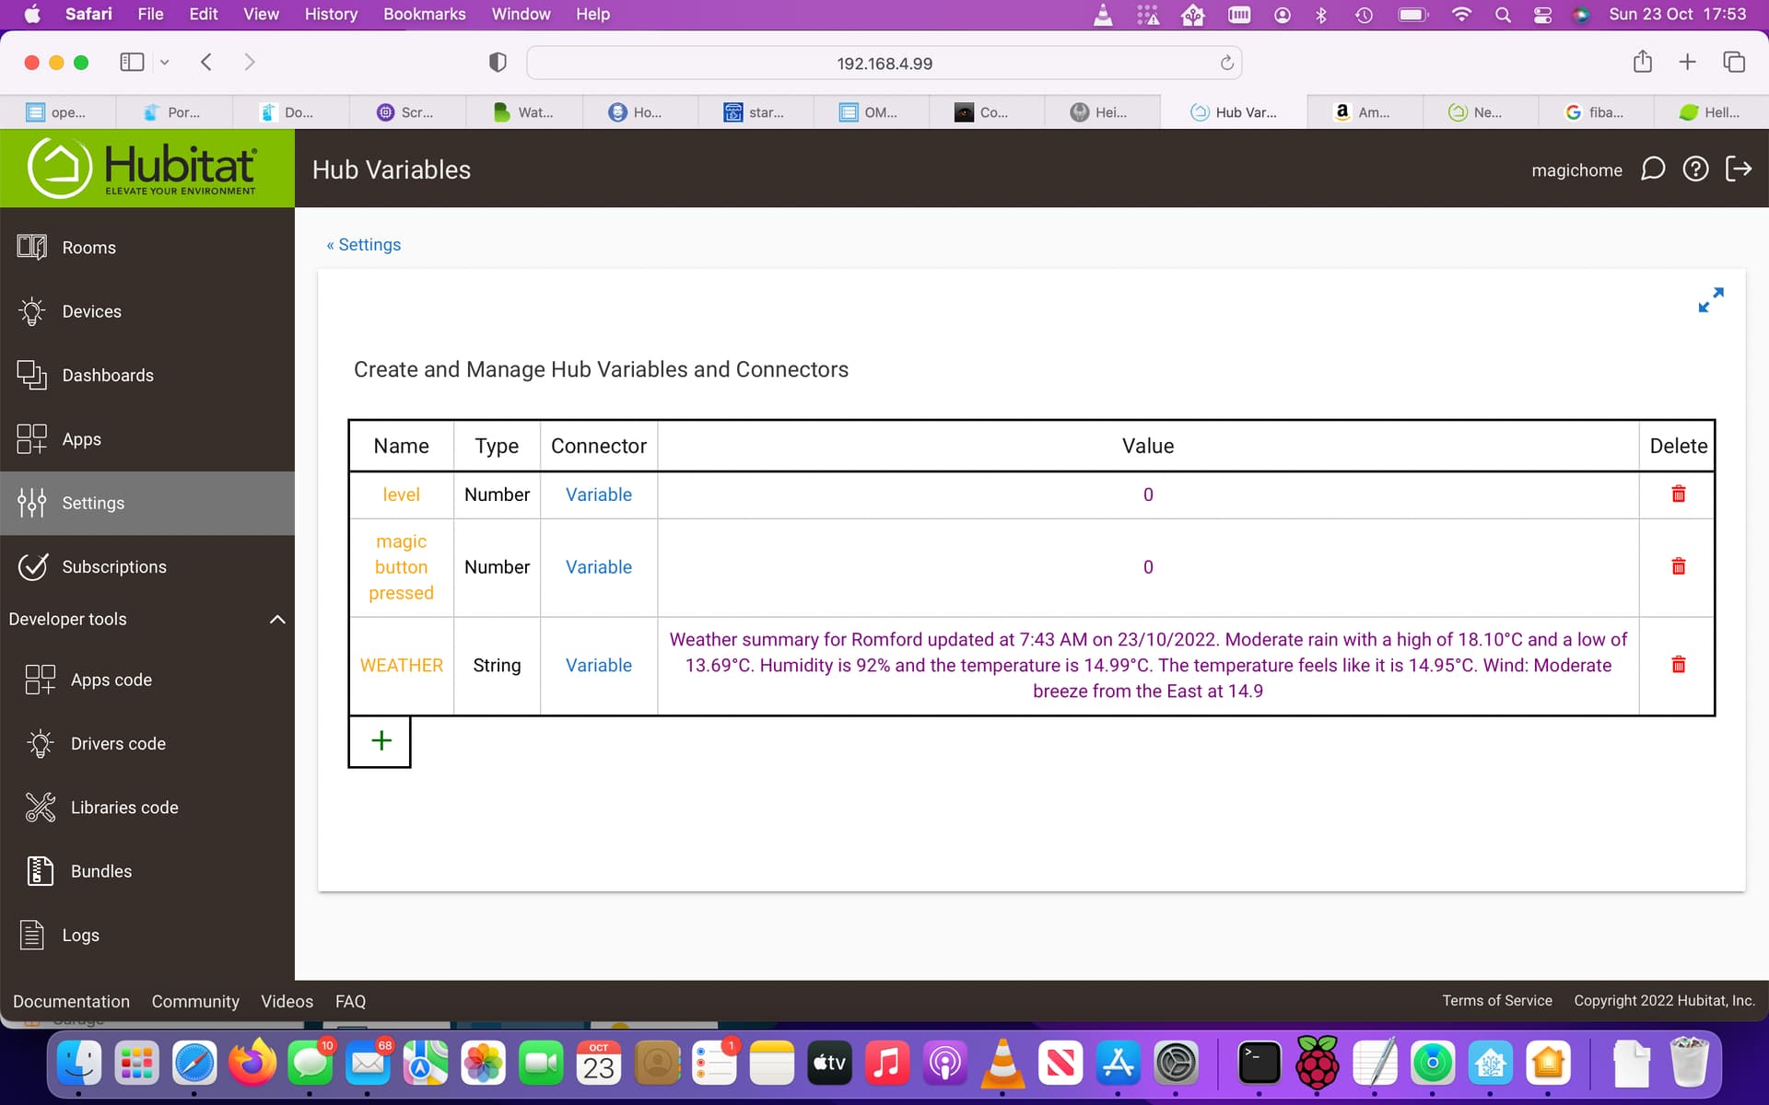Screen dimensions: 1769x1105
Task: Open the Logs page
Action: pyautogui.click(x=80, y=935)
